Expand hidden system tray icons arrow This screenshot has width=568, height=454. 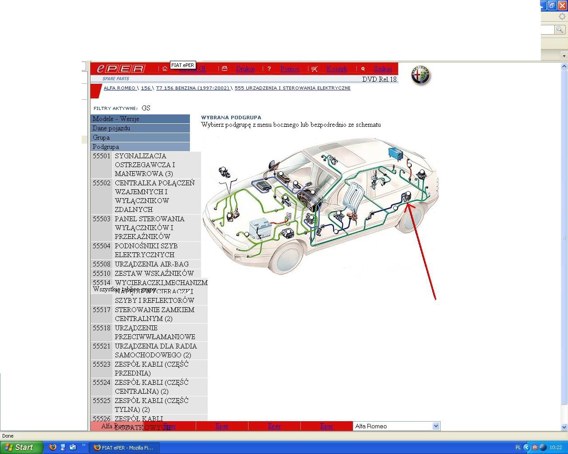[x=526, y=447]
